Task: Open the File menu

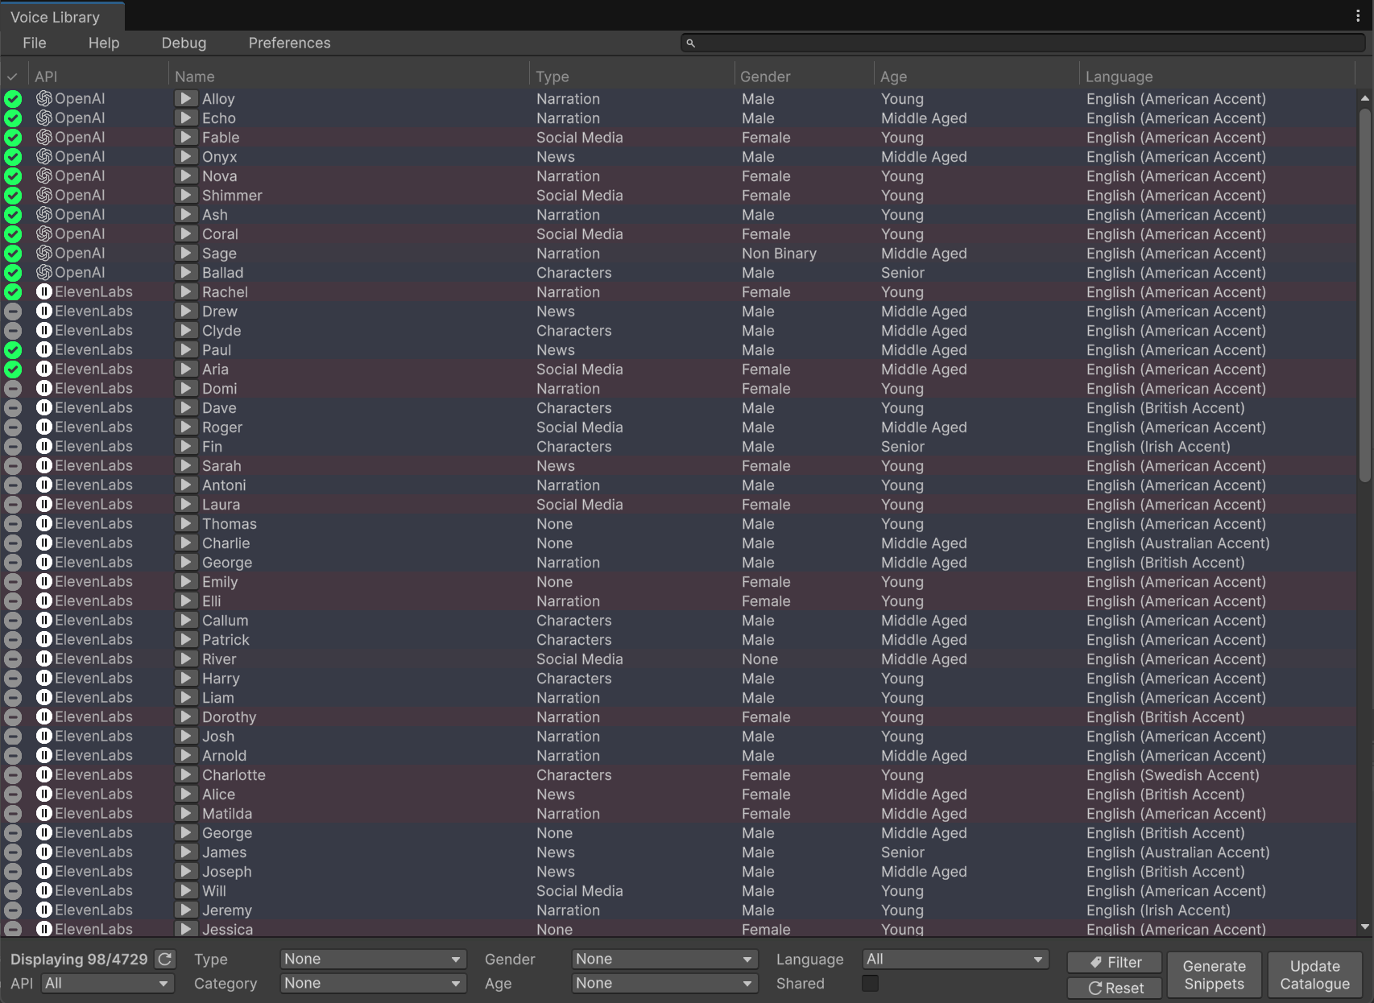Action: click(35, 43)
